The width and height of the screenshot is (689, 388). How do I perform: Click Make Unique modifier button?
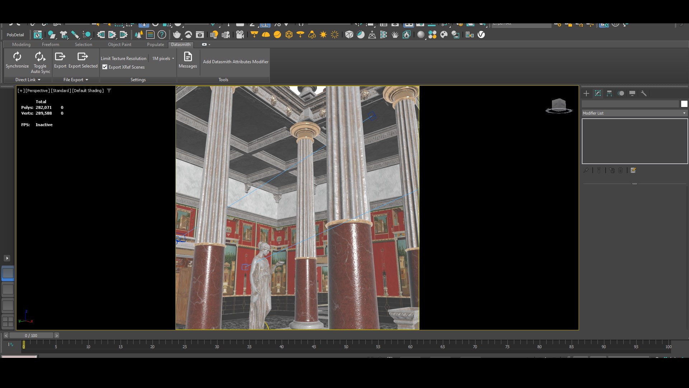click(612, 170)
